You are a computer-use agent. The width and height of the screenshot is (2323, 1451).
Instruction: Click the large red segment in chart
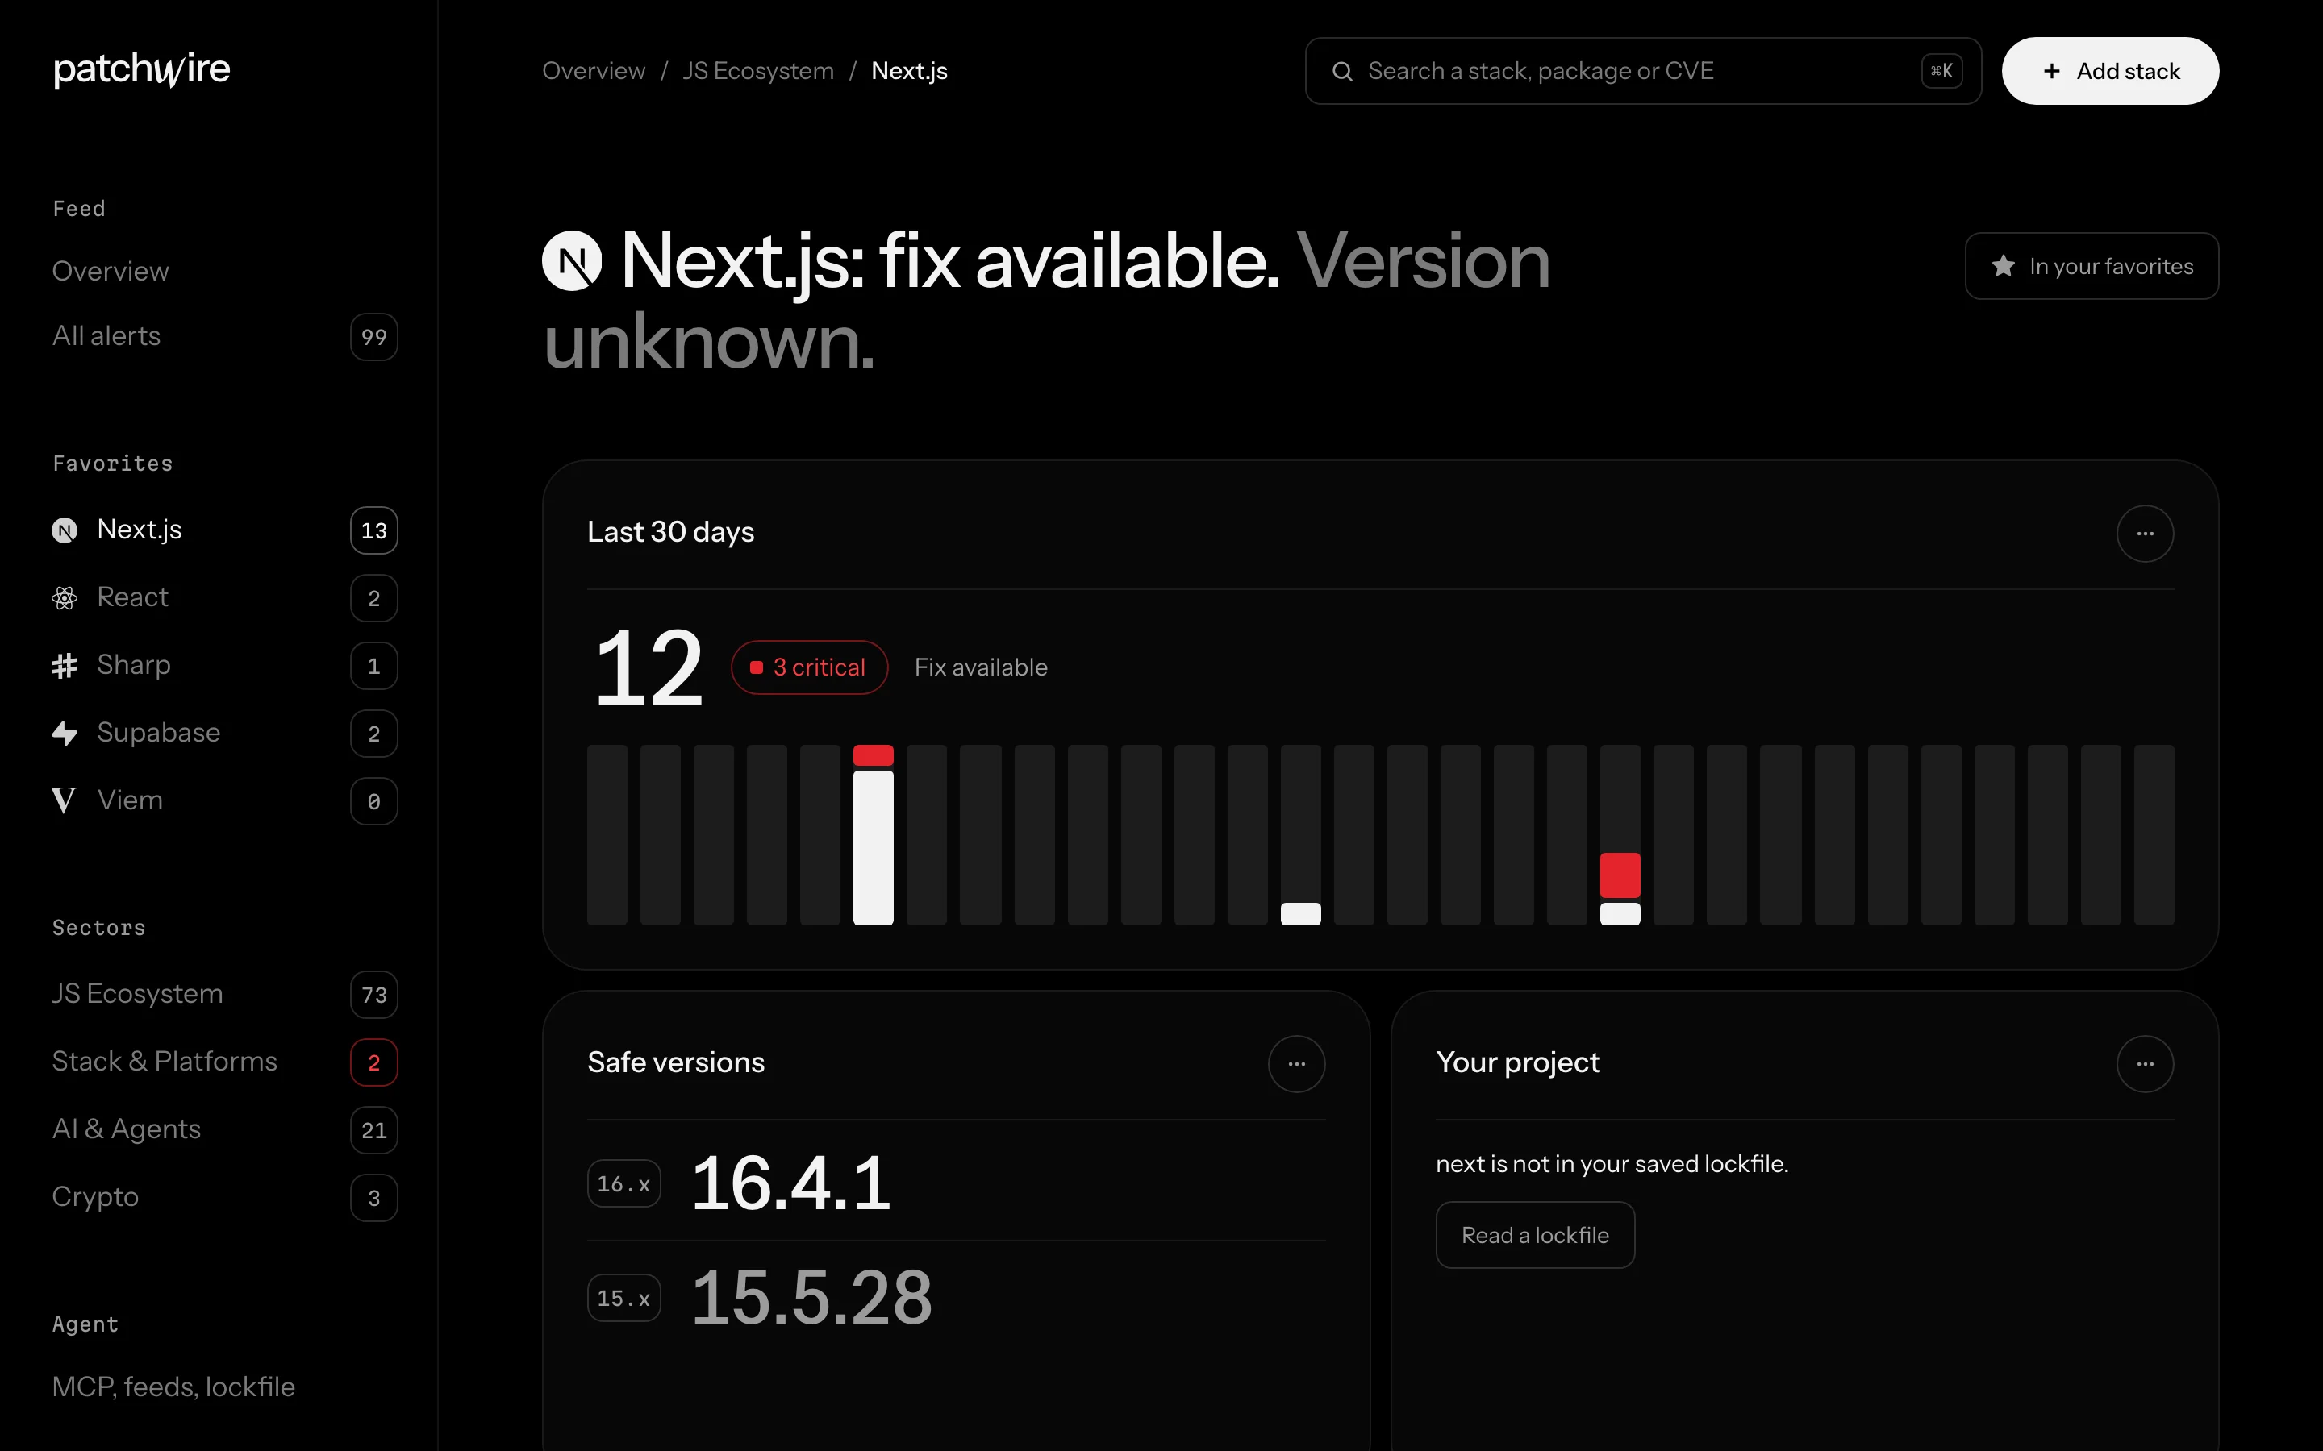(1620, 875)
